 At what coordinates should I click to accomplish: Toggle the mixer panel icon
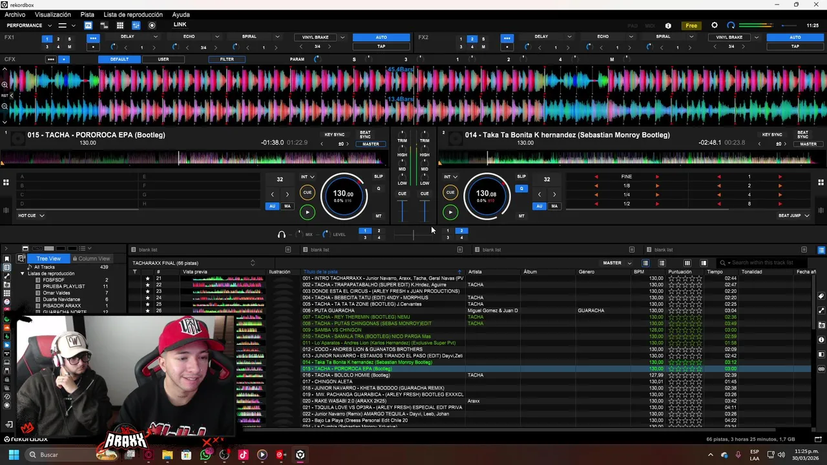tap(136, 25)
